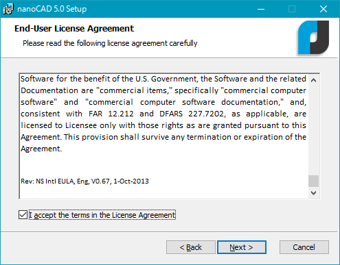The image size is (340, 265).
Task: Click the EULA revision line text
Action: [84, 181]
